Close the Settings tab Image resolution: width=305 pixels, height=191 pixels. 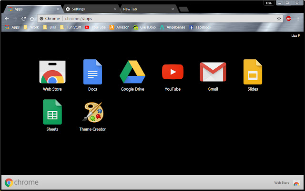click(115, 9)
